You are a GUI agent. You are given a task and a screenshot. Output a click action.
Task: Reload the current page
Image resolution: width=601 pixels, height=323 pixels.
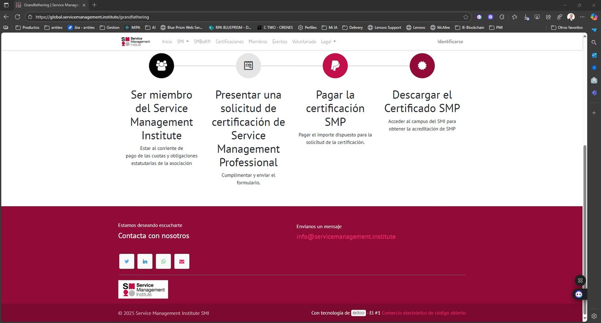pyautogui.click(x=17, y=17)
